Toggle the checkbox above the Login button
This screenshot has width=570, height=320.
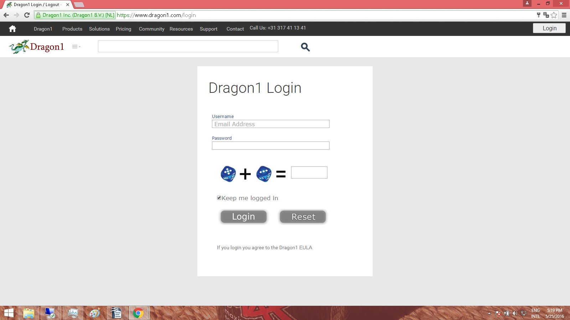[x=219, y=198]
